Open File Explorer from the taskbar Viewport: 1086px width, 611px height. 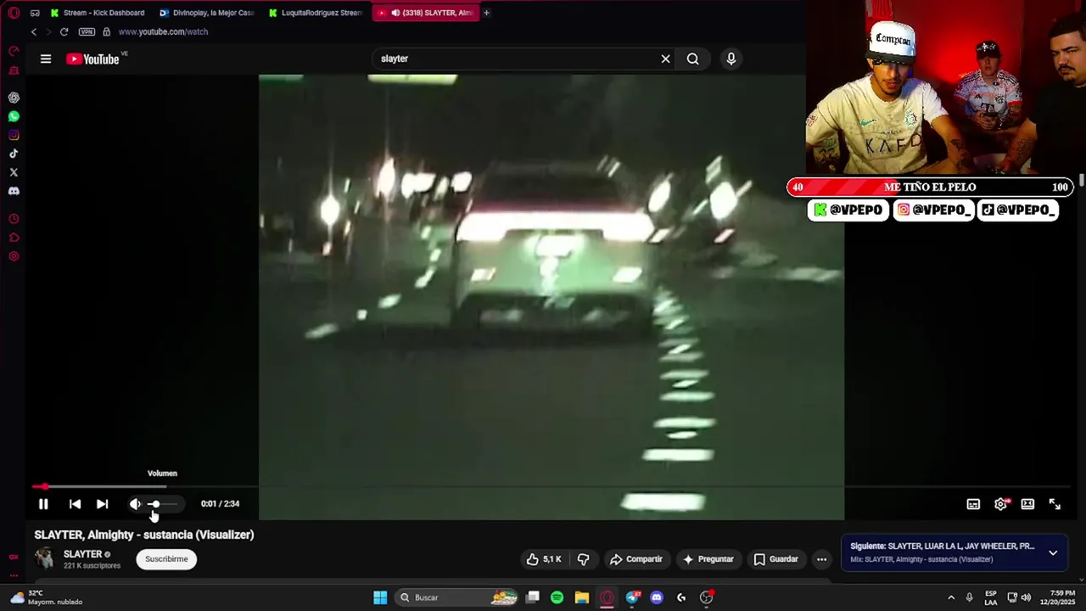581,597
